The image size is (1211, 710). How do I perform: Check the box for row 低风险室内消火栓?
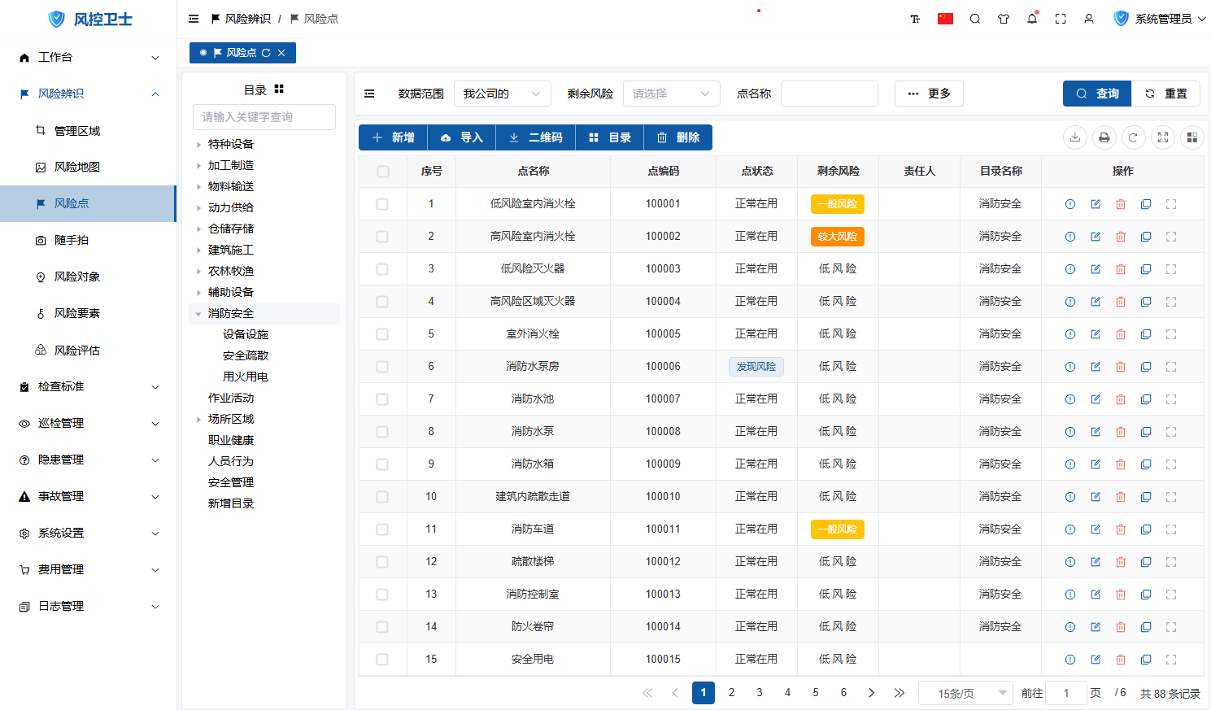coord(382,204)
